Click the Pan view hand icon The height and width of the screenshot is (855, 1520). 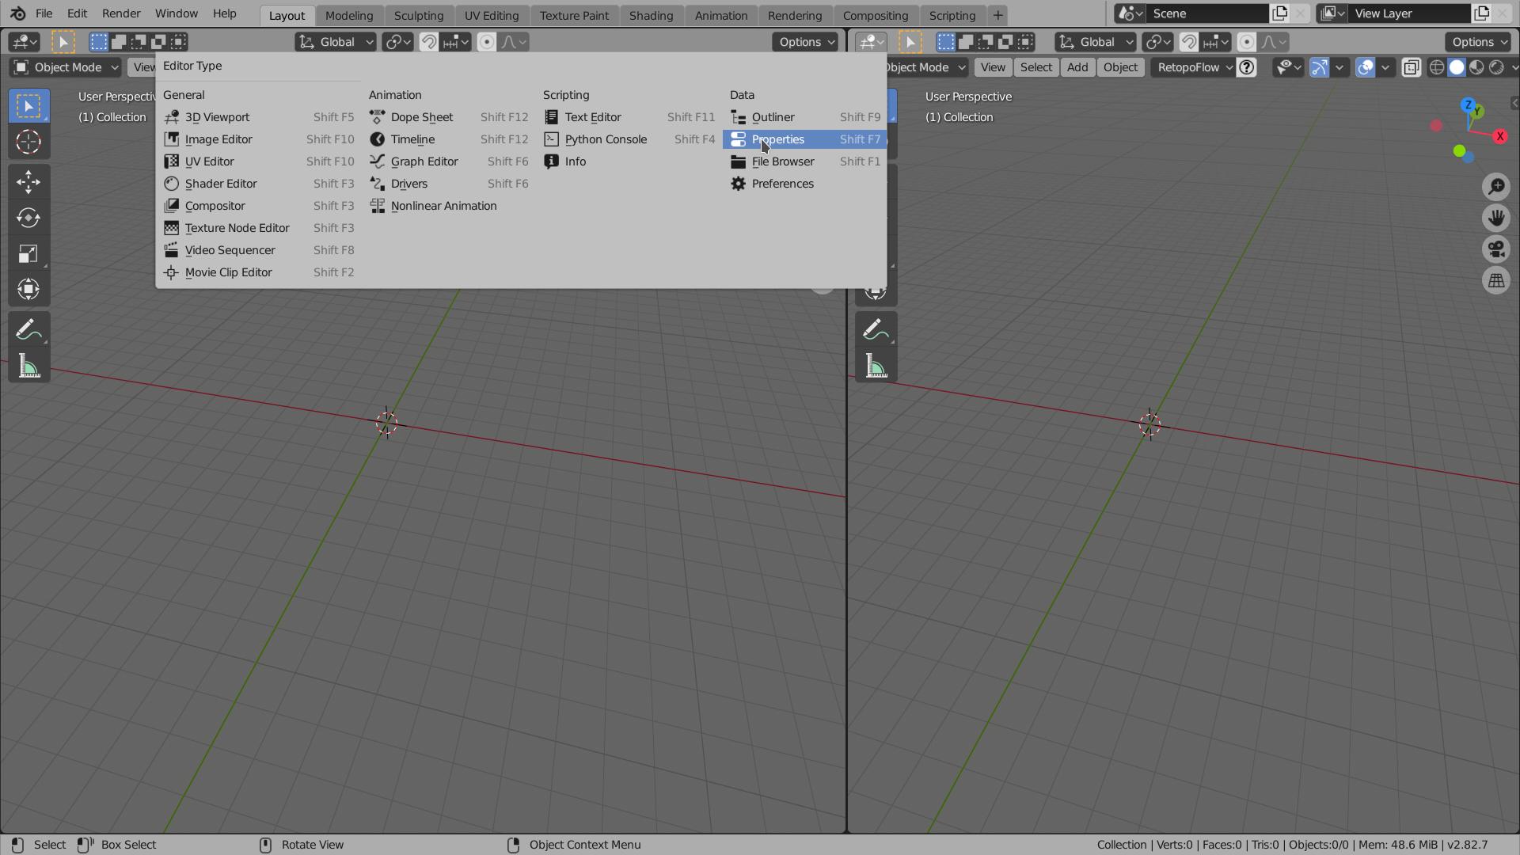tap(1496, 218)
